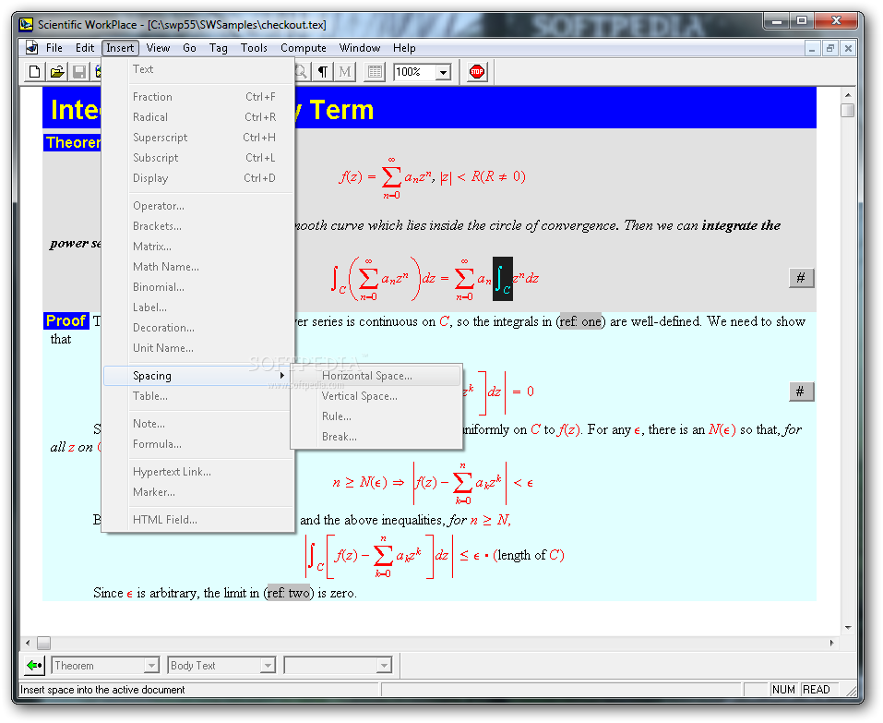Open the Compute menu
Image resolution: width=883 pixels, height=723 pixels.
[x=304, y=48]
